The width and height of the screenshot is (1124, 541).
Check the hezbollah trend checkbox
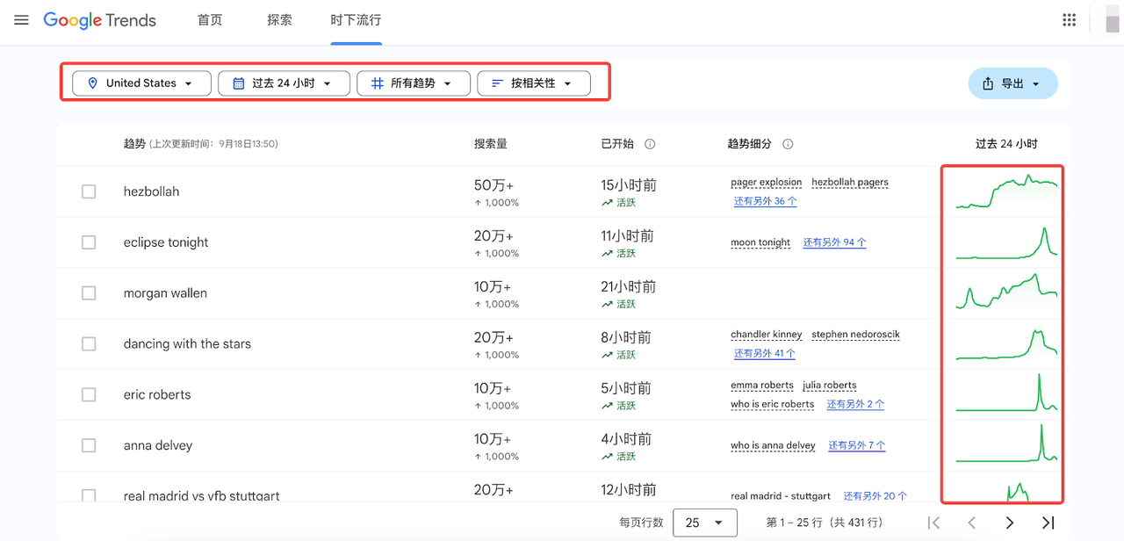(x=88, y=191)
